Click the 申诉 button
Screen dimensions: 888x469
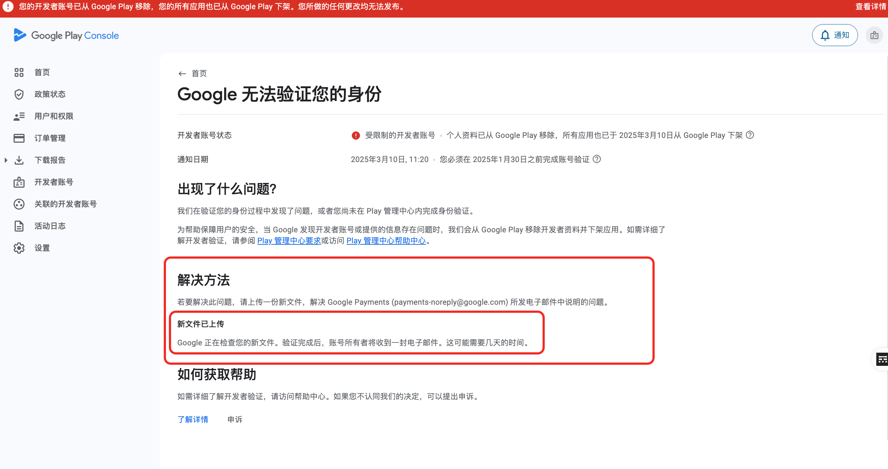tap(235, 419)
